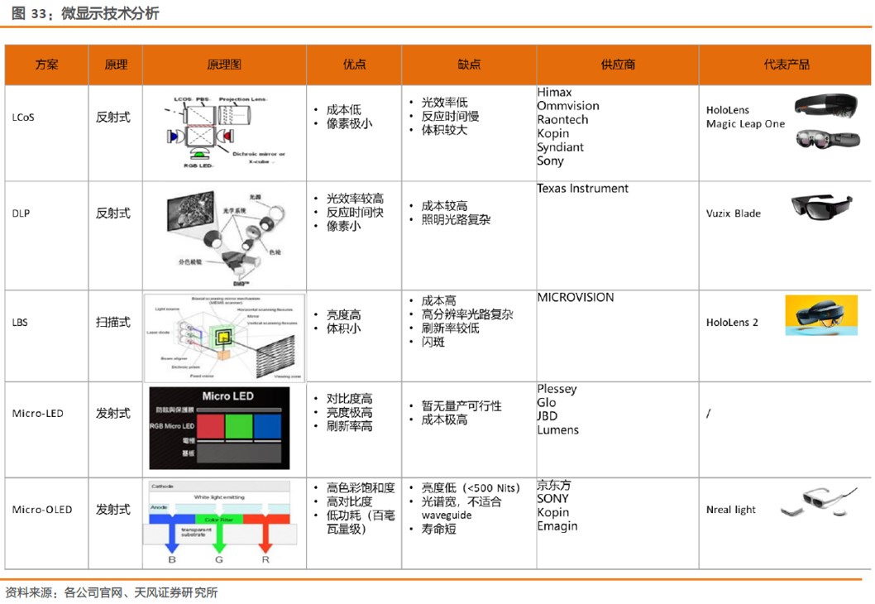This screenshot has height=604, width=875.
Task: Click the HoloLens headset product image
Action: 826,106
